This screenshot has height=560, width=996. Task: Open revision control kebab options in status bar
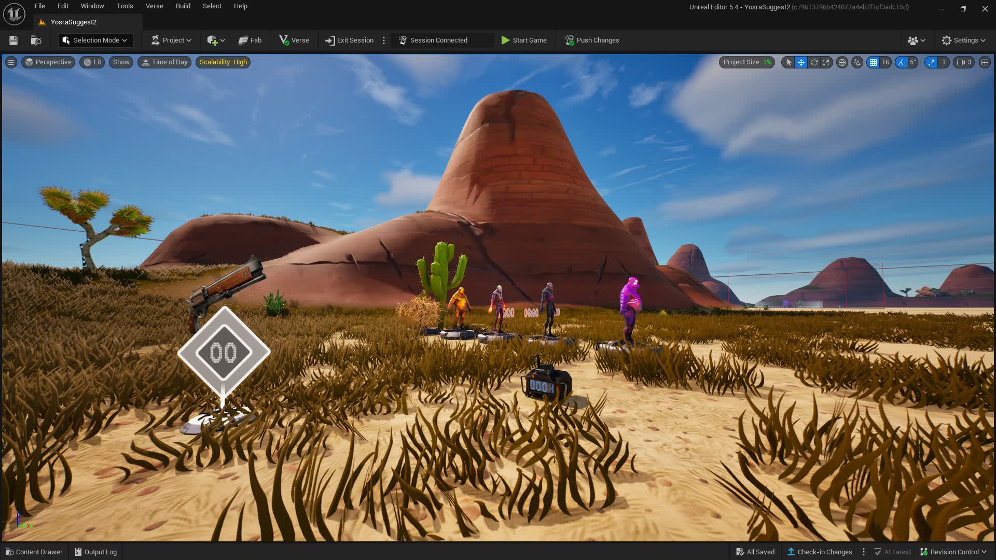pos(864,552)
